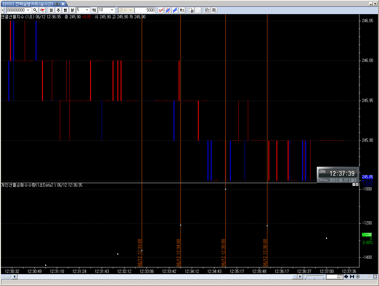Click the data count field showing 5000
The height and width of the screenshot is (286, 379).
pos(145,10)
